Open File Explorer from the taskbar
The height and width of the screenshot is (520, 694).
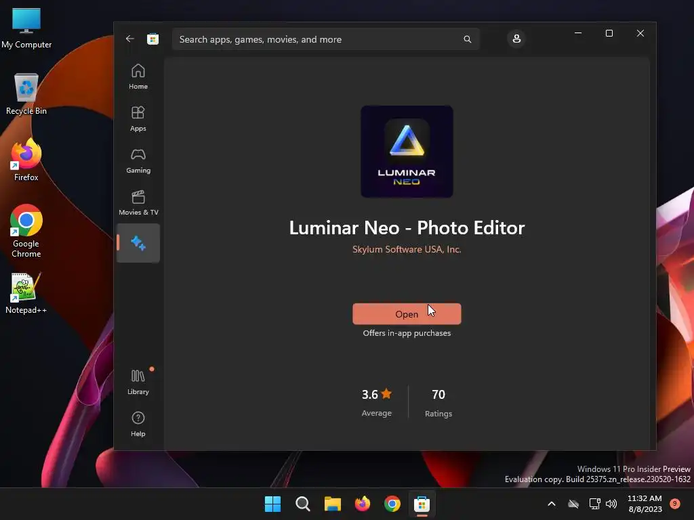pos(332,504)
